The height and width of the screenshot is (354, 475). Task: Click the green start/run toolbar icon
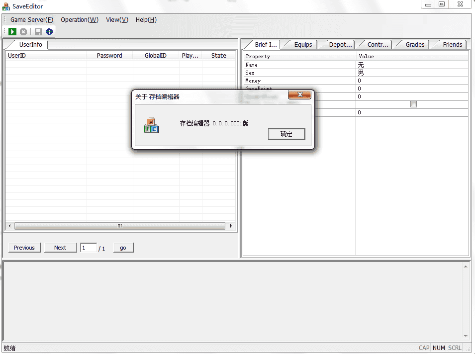[12, 32]
